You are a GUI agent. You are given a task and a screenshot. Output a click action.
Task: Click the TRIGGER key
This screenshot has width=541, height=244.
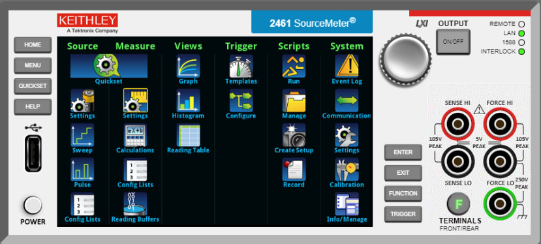coord(403,215)
